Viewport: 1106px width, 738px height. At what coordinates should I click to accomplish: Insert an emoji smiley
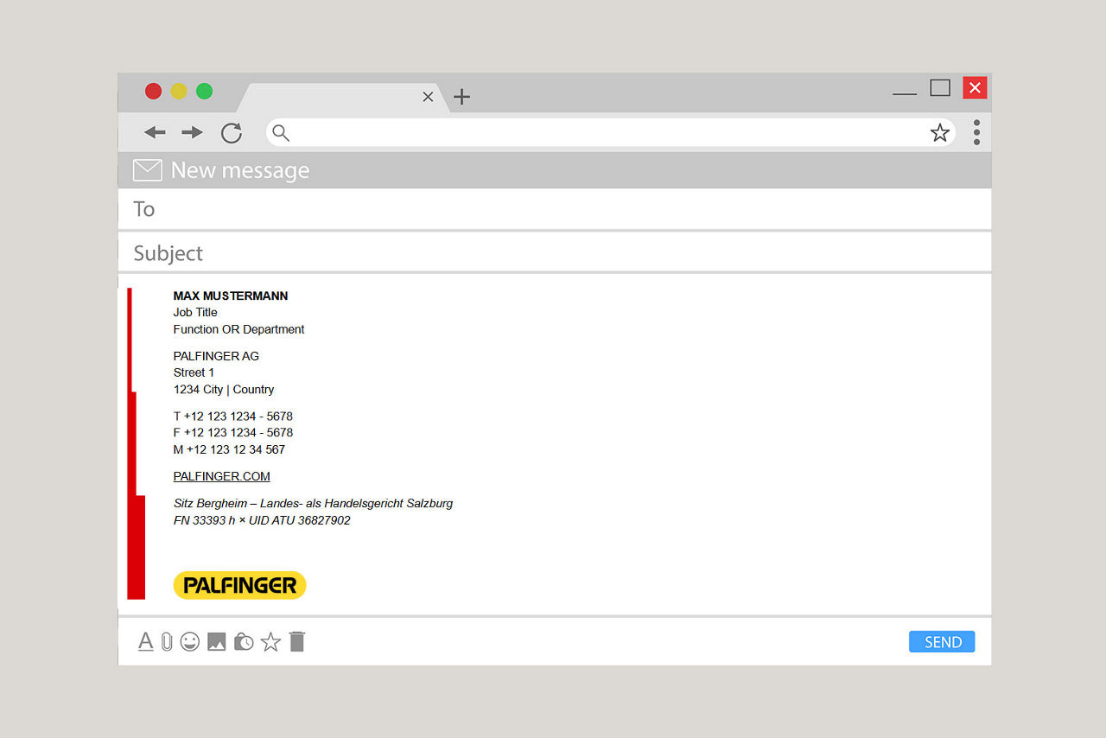click(x=190, y=641)
